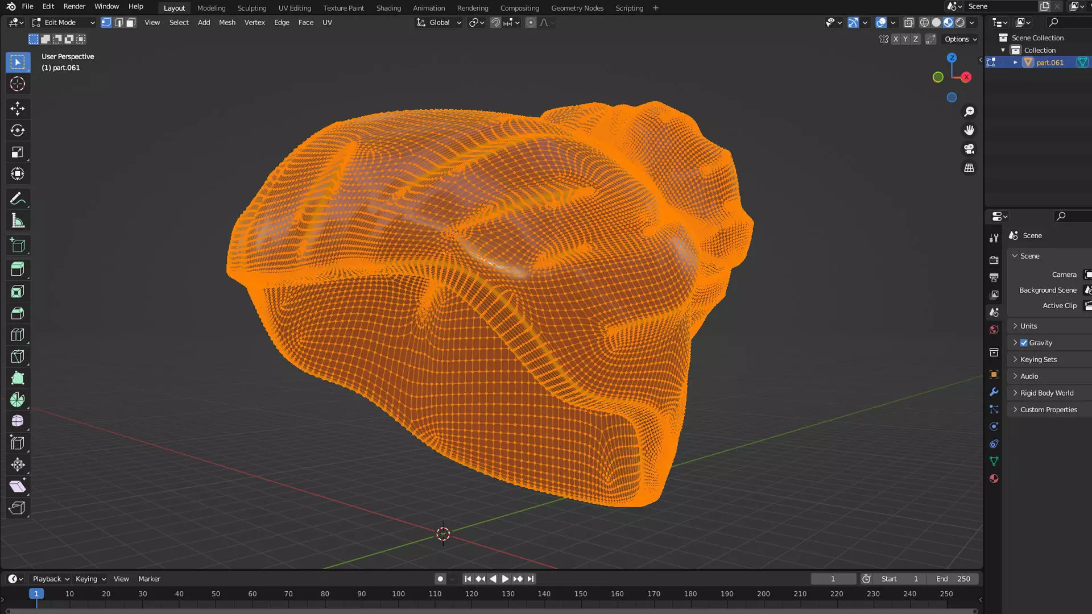The image size is (1092, 614).
Task: Click the camera view icon
Action: pos(969,149)
